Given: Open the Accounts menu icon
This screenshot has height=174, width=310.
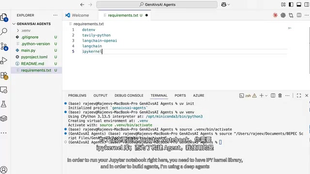Looking at the screenshot, I should 4,170.
